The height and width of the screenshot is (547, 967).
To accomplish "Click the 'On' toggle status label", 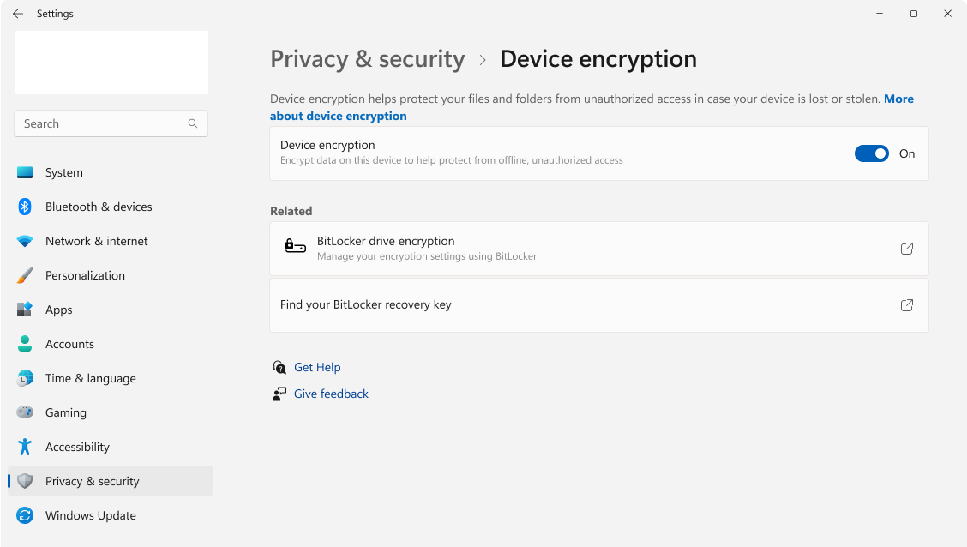I will point(907,153).
